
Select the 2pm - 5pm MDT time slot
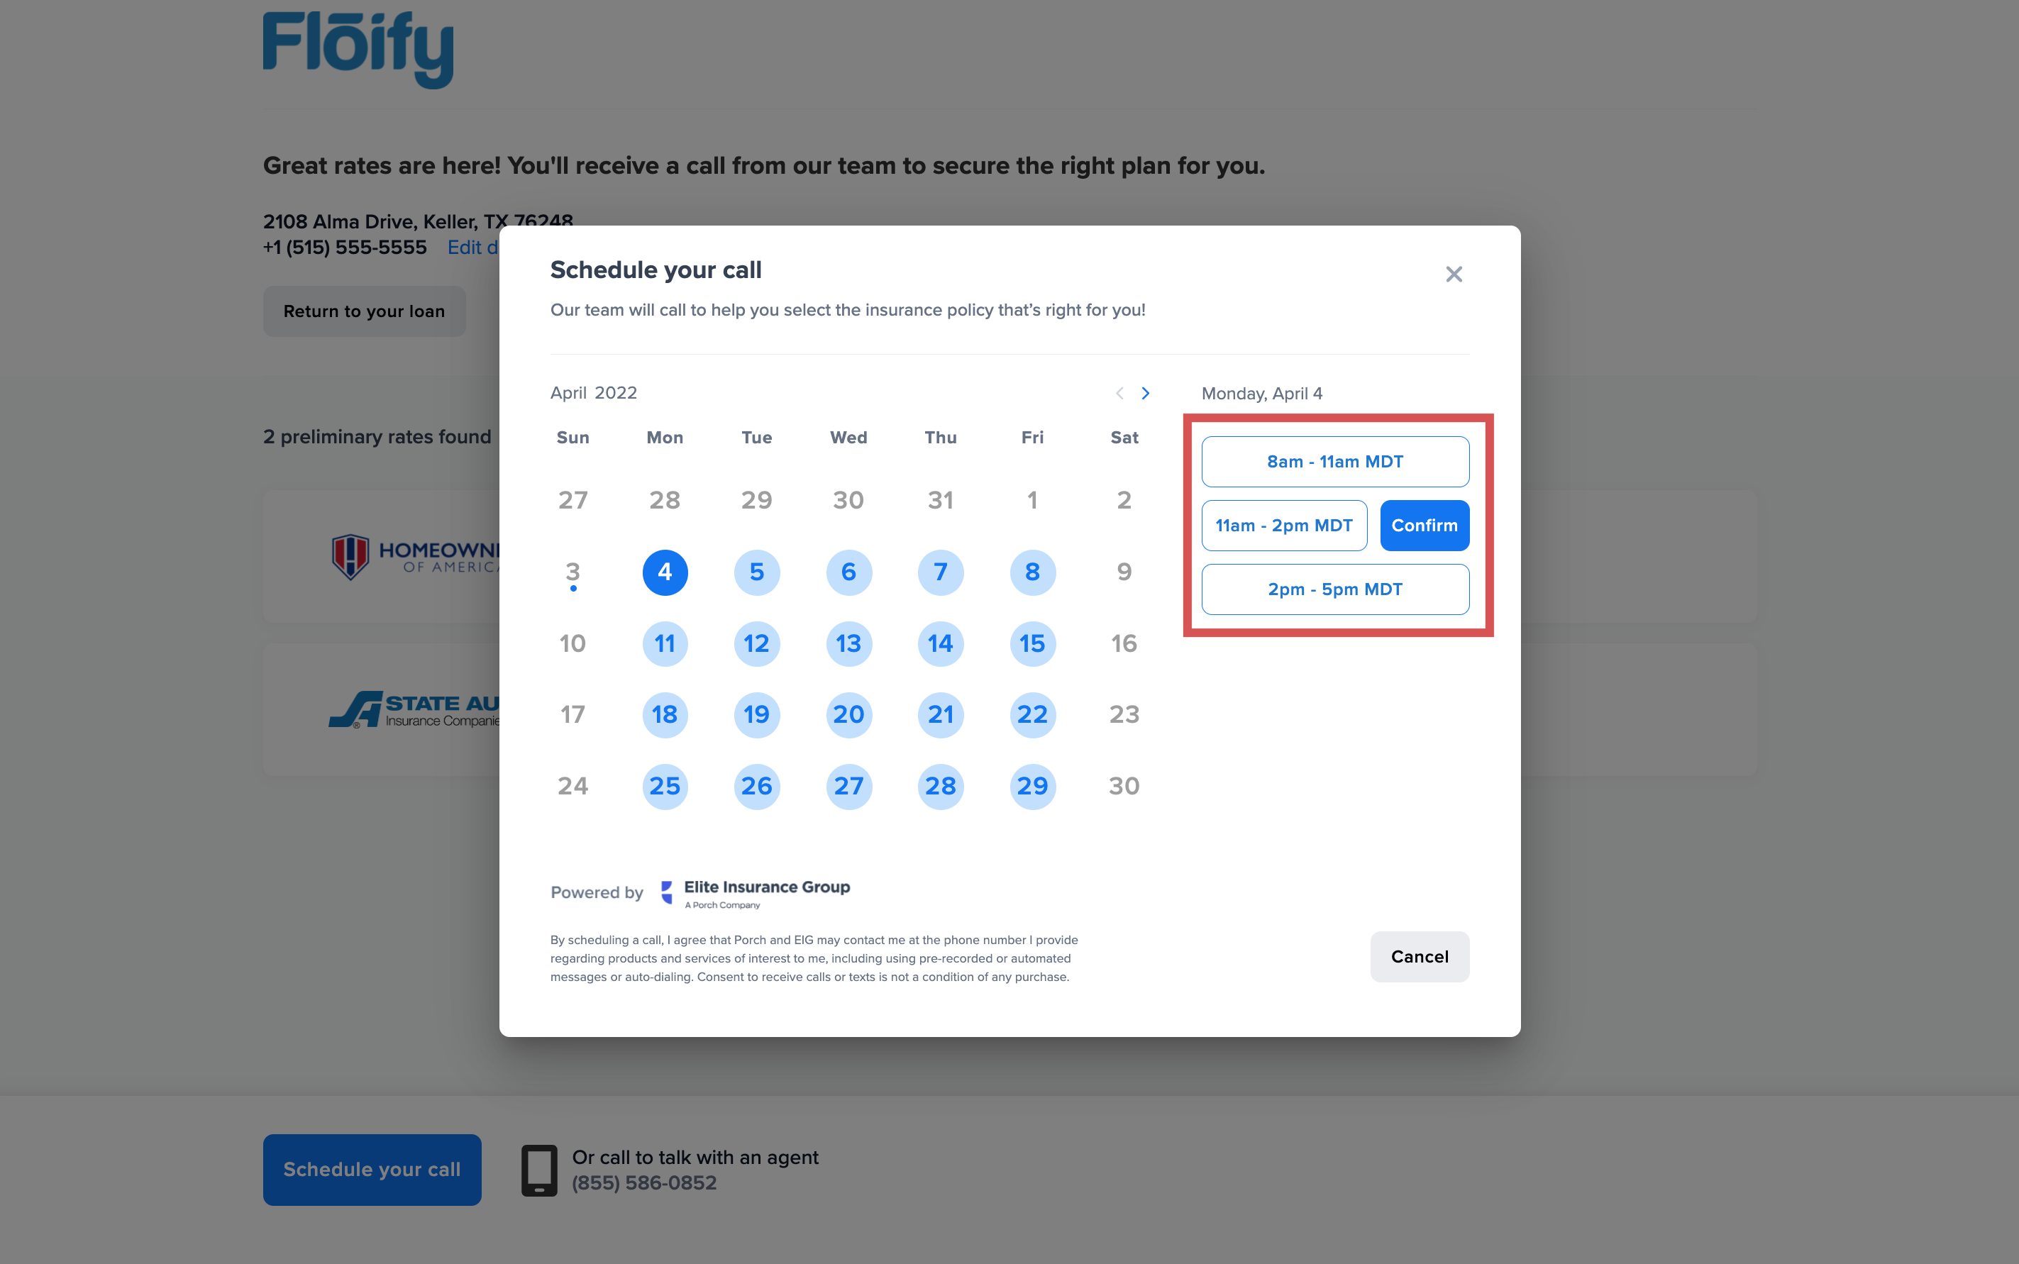tap(1334, 589)
